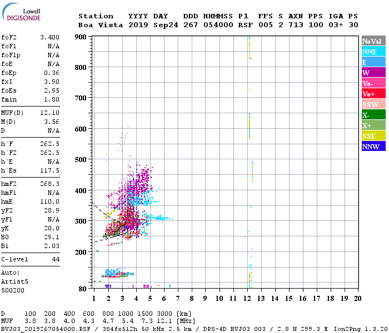Click the h`Es value 117.5
The width and height of the screenshot is (389, 333).
pyautogui.click(x=50, y=170)
